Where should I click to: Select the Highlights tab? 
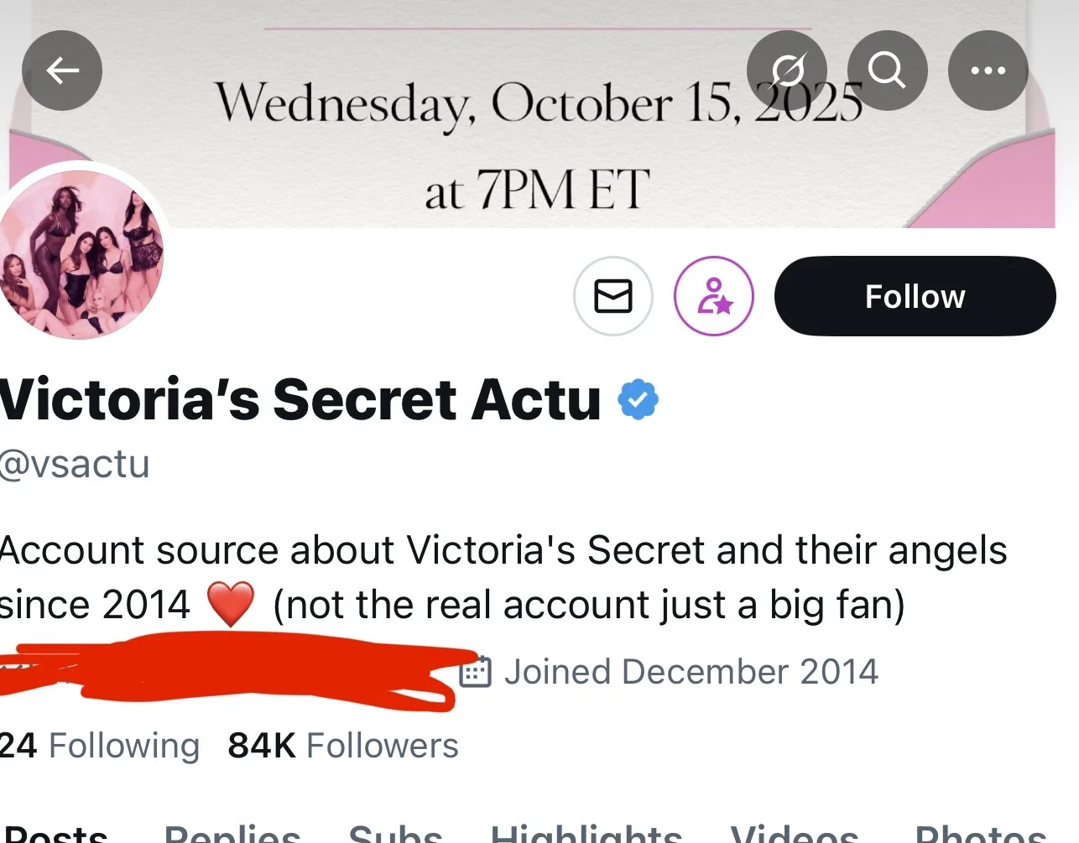coord(586,835)
